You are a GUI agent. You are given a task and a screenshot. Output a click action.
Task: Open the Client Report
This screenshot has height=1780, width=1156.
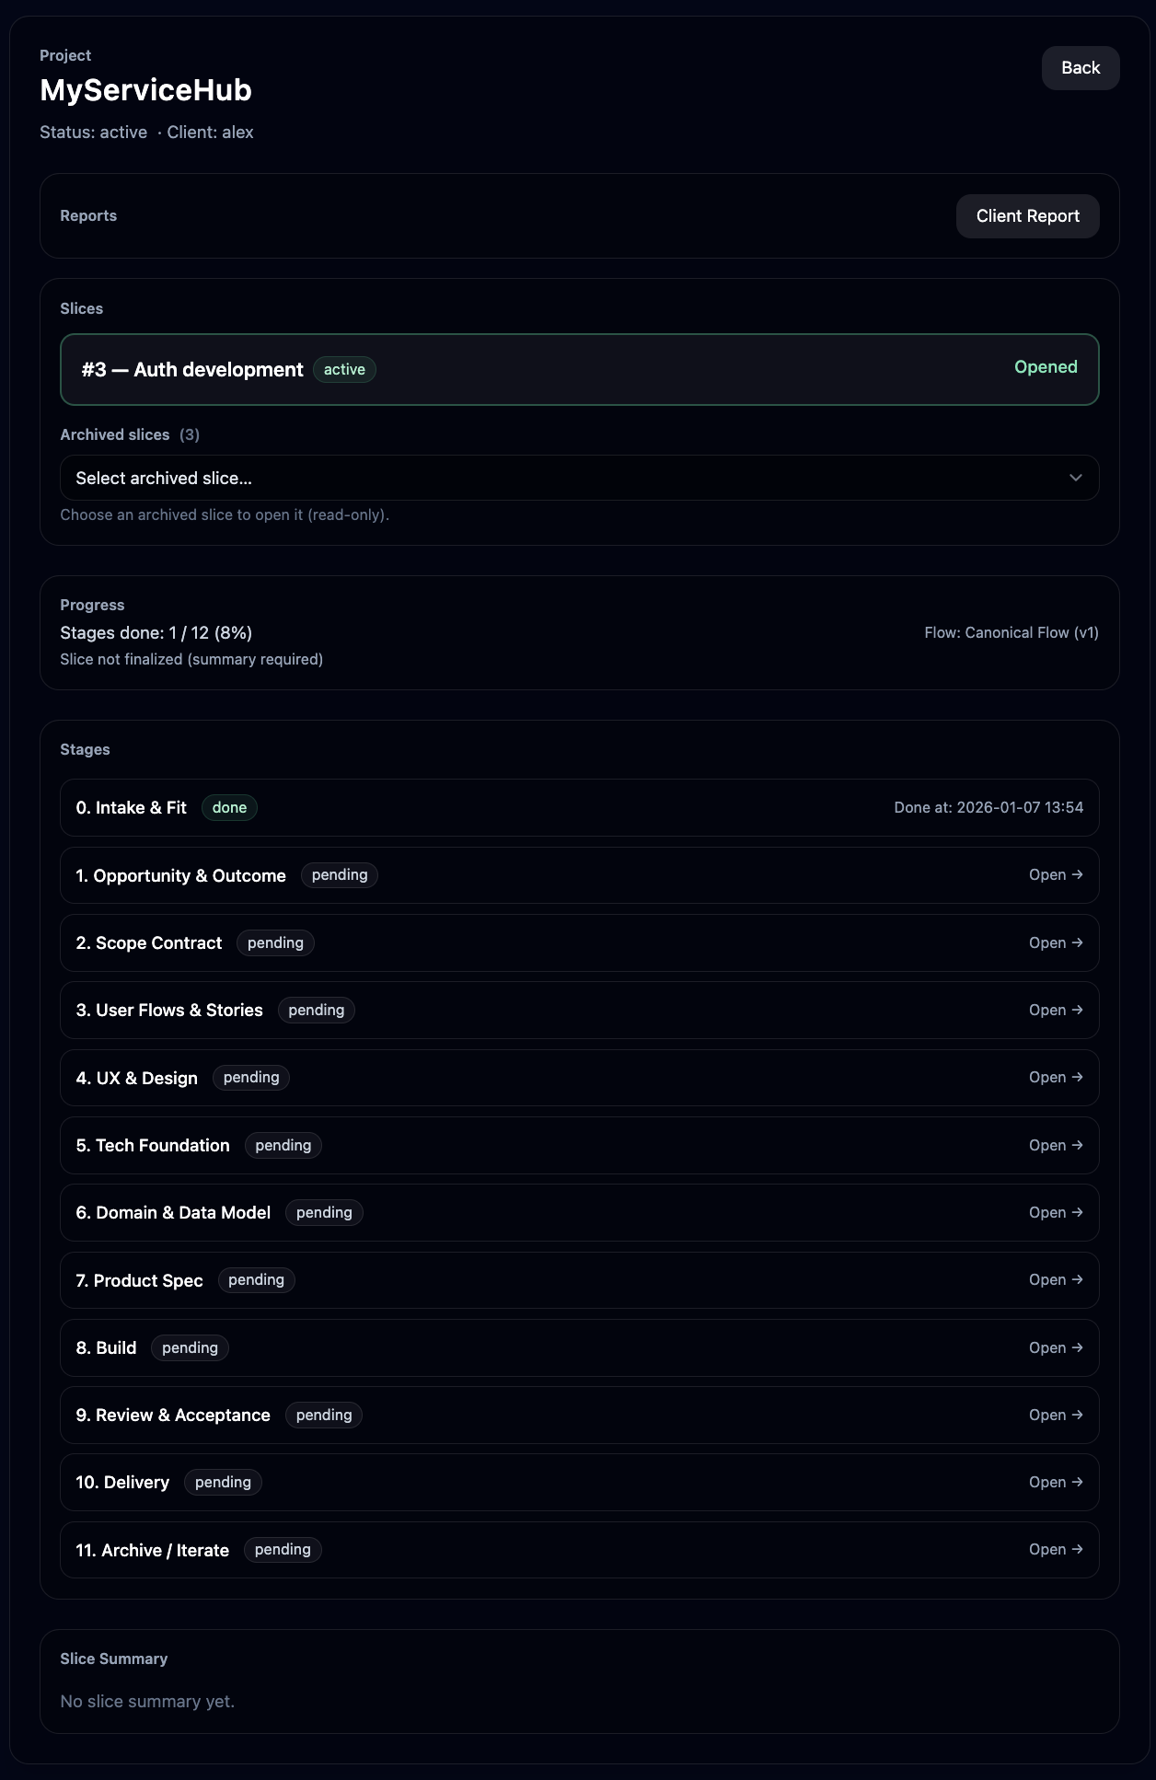pyautogui.click(x=1027, y=216)
